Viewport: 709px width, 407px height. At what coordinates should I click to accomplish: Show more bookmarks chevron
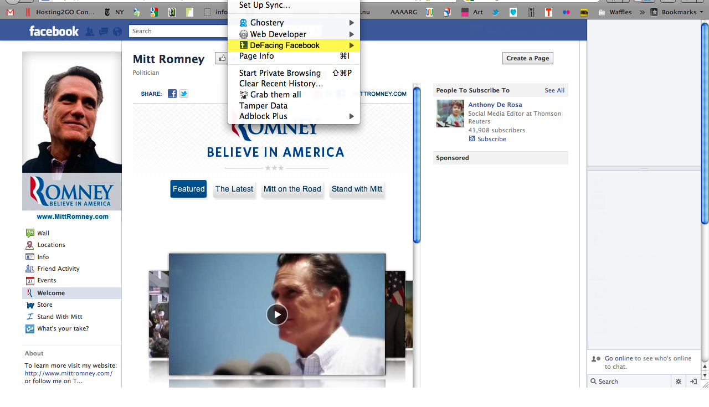(642, 12)
